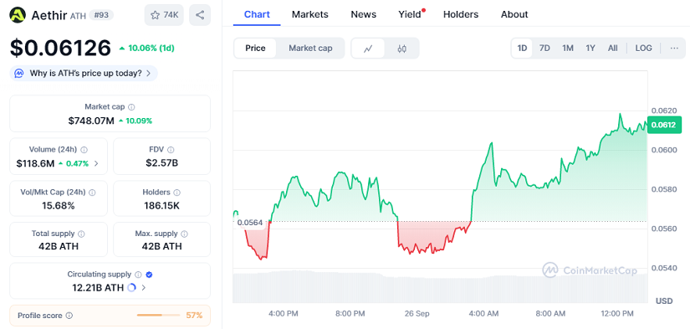Viewport: 690px width, 329px height.
Task: Open the Markets tab
Action: [309, 14]
